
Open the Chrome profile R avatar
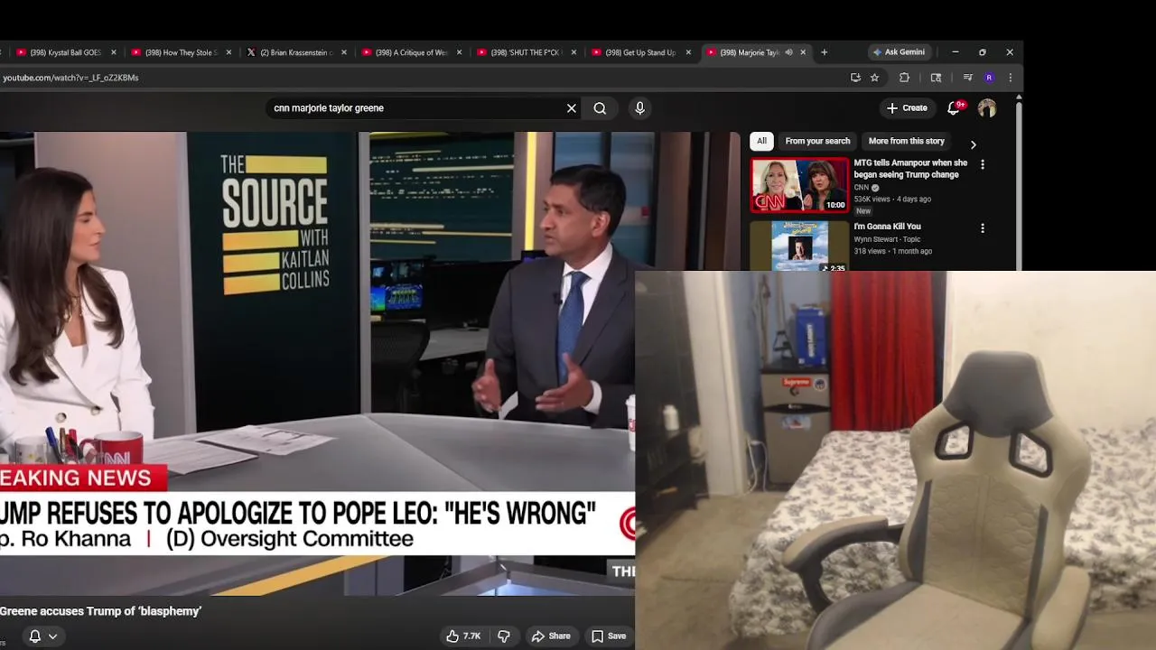(989, 78)
